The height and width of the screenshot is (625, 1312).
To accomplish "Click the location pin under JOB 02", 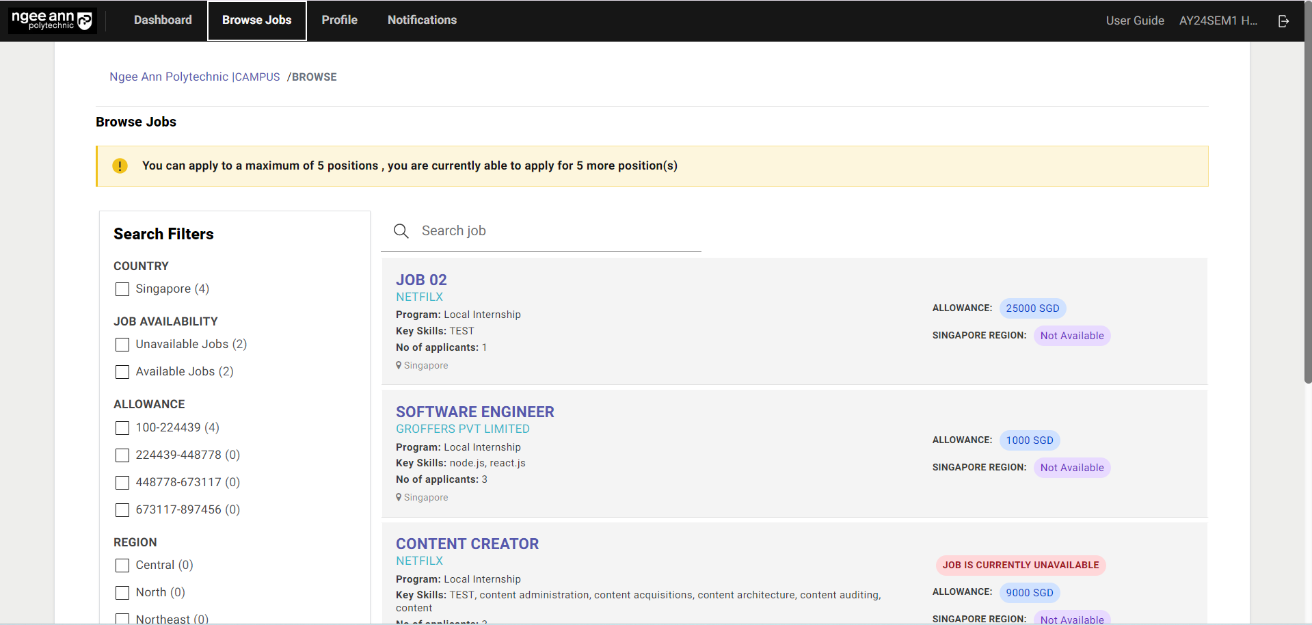I will coord(399,365).
